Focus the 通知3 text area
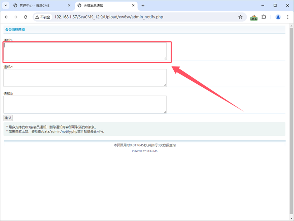Image resolution: width=294 pixels, height=221 pixels. tap(85, 104)
